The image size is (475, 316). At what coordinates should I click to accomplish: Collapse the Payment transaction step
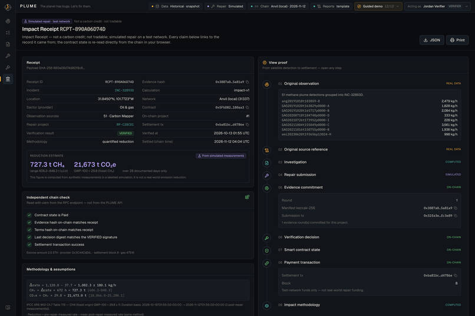click(x=370, y=262)
